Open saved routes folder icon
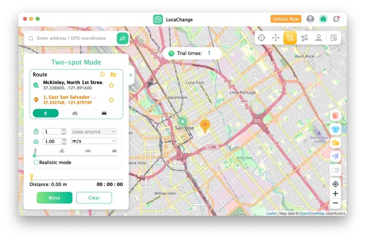The height and width of the screenshot is (240, 365). pos(113,75)
